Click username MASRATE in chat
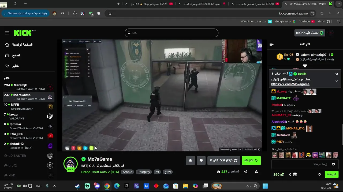This screenshot has height=192, width=343. 284,98
